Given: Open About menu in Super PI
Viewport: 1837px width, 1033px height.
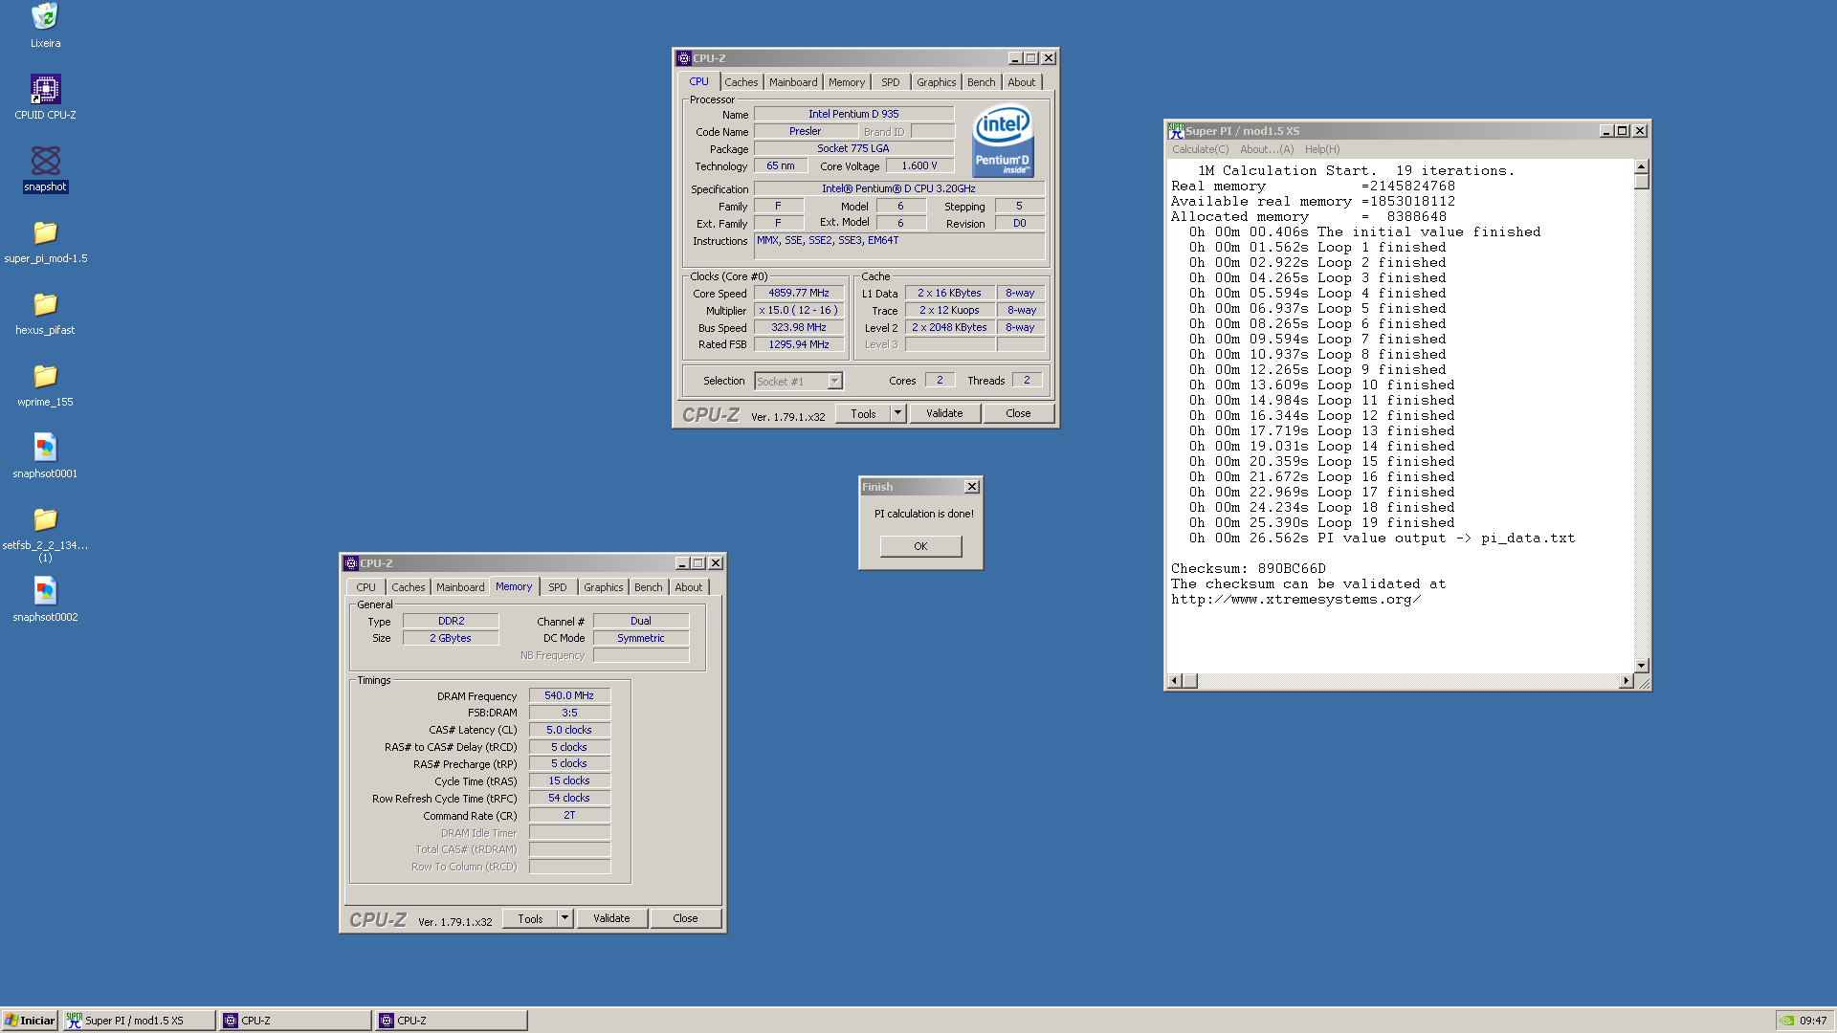Looking at the screenshot, I should 1267,149.
